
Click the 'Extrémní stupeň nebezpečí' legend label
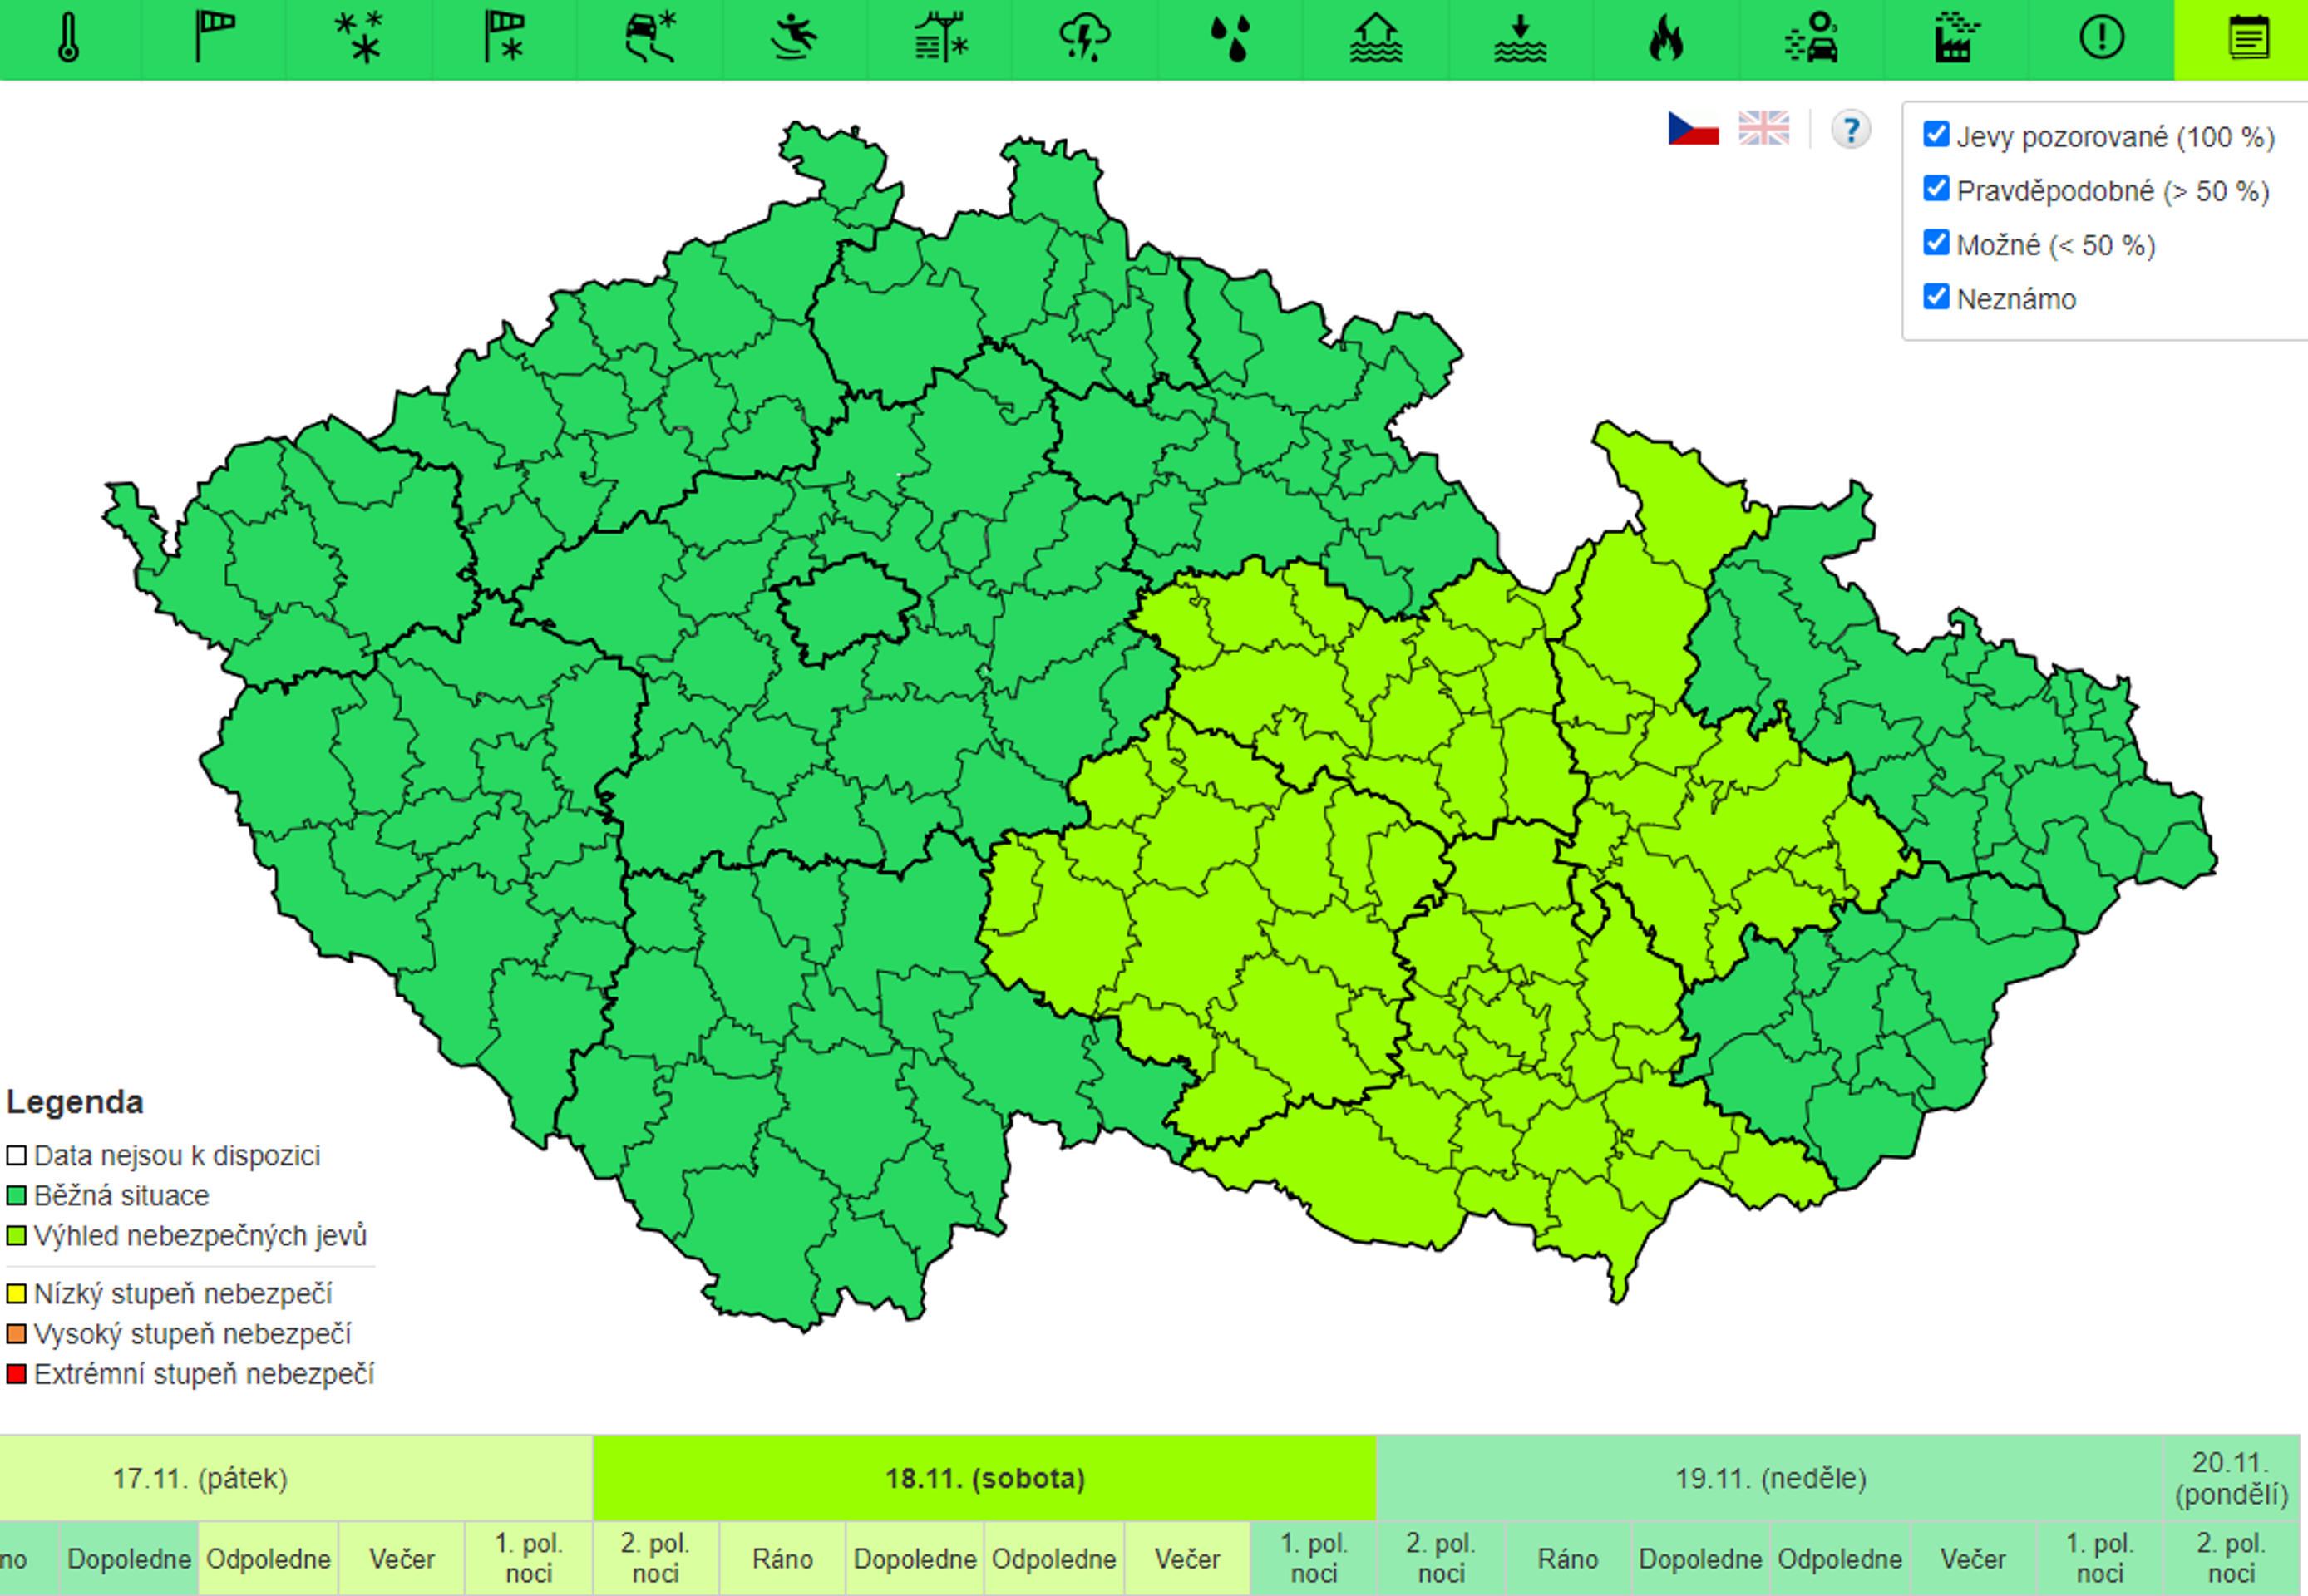click(x=204, y=1374)
